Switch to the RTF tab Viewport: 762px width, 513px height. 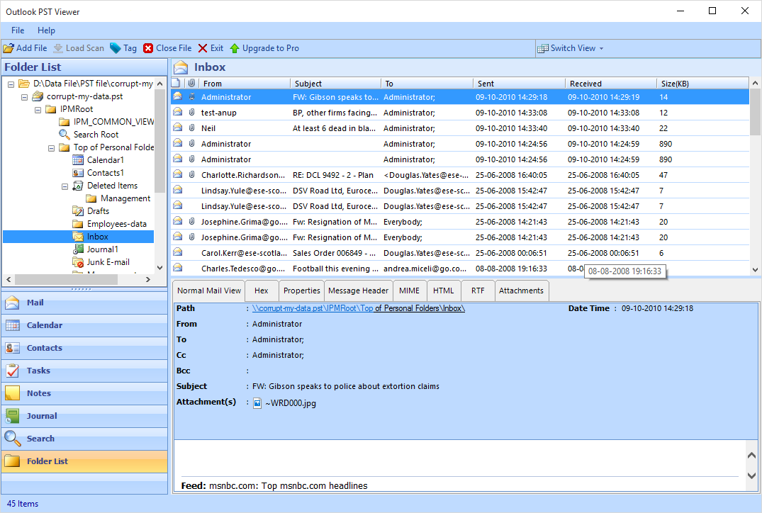[x=478, y=291]
